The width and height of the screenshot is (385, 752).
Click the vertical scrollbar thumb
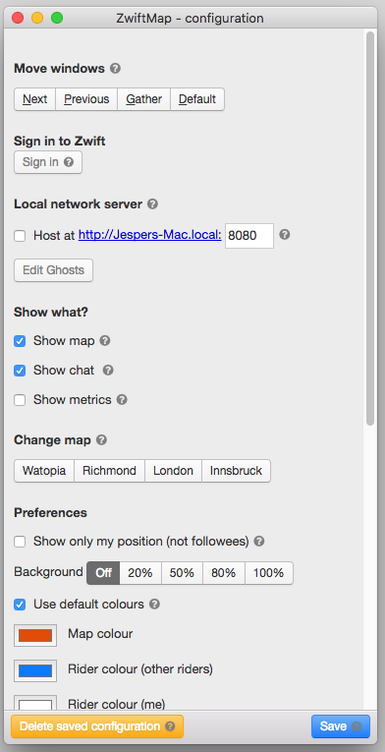click(x=369, y=228)
